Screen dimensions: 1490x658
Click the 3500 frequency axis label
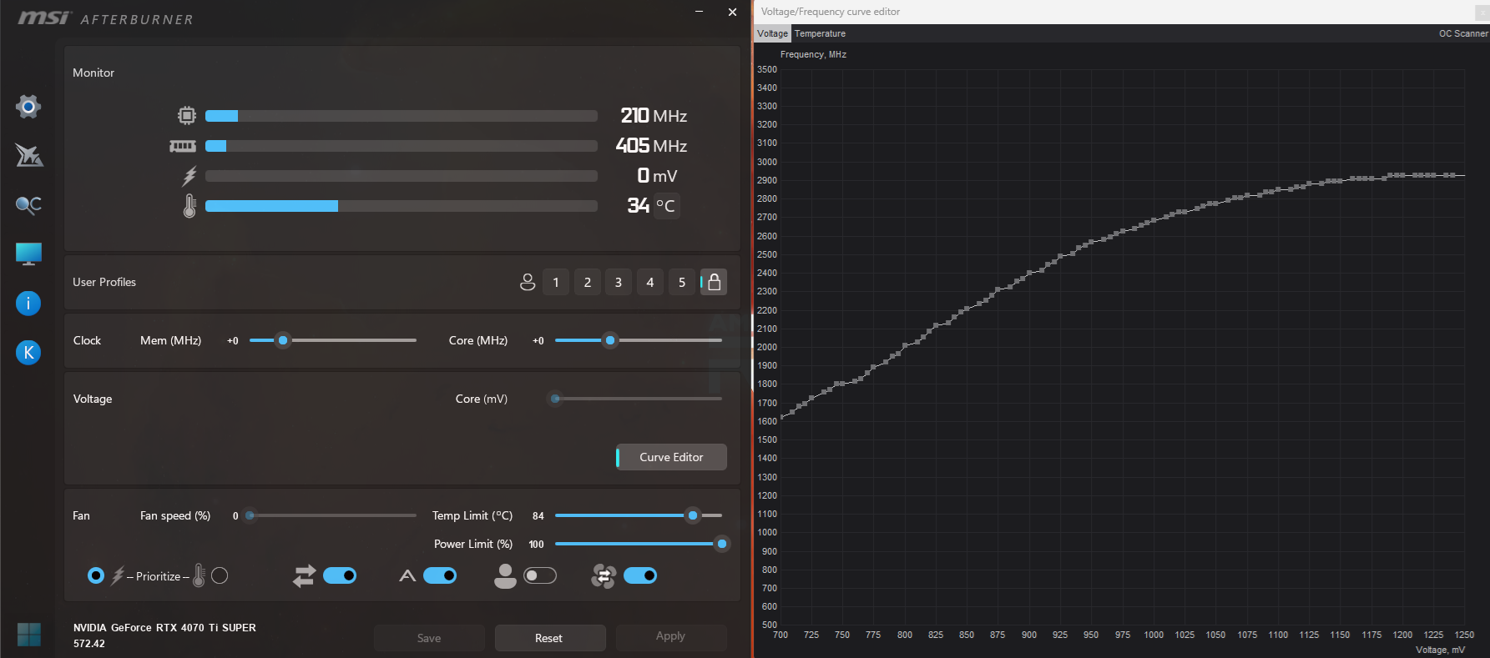tap(767, 69)
